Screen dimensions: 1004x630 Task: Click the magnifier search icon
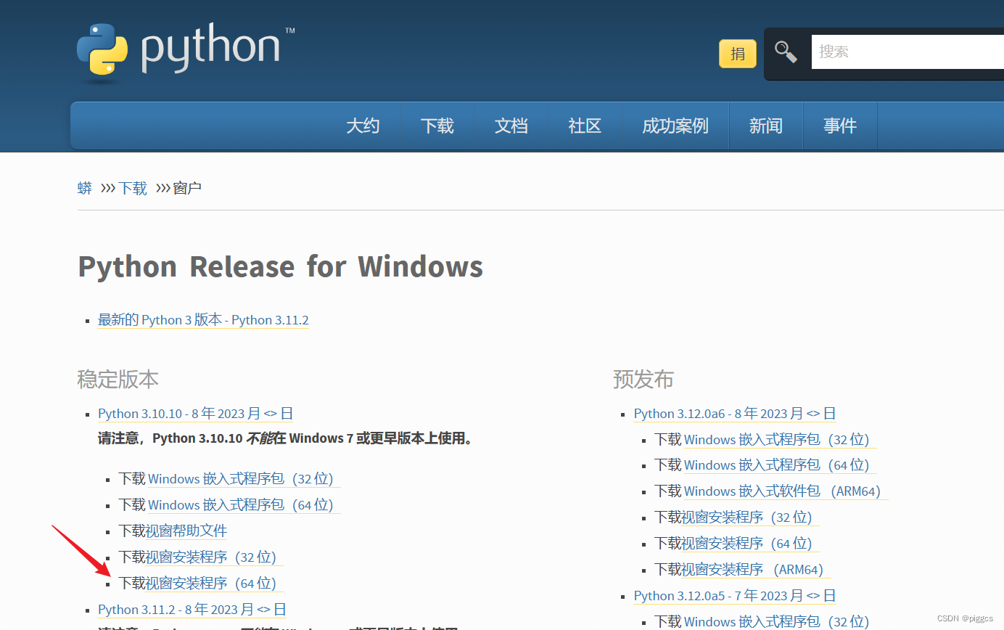point(786,52)
